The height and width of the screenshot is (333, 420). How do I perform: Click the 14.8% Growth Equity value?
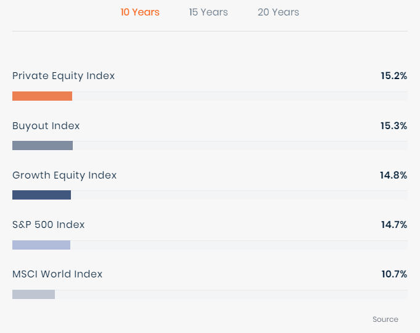pos(393,175)
